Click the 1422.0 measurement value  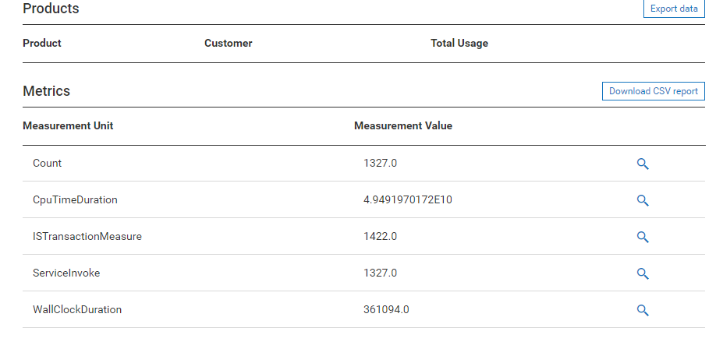pos(380,237)
